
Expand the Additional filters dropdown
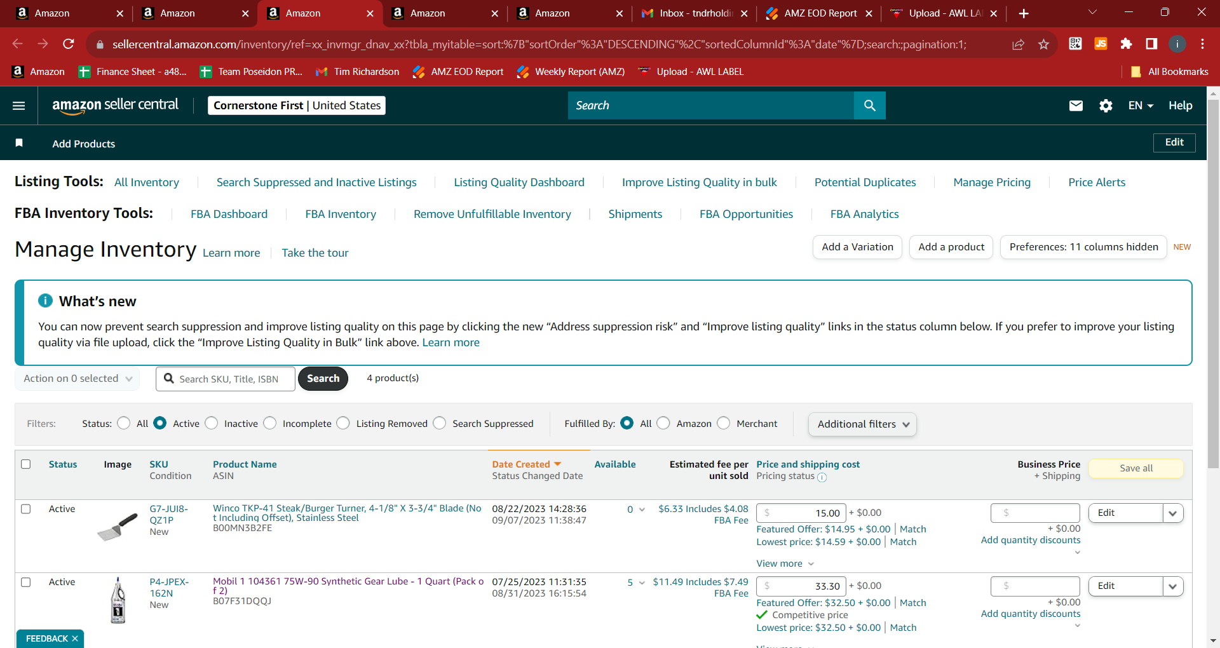pos(862,424)
